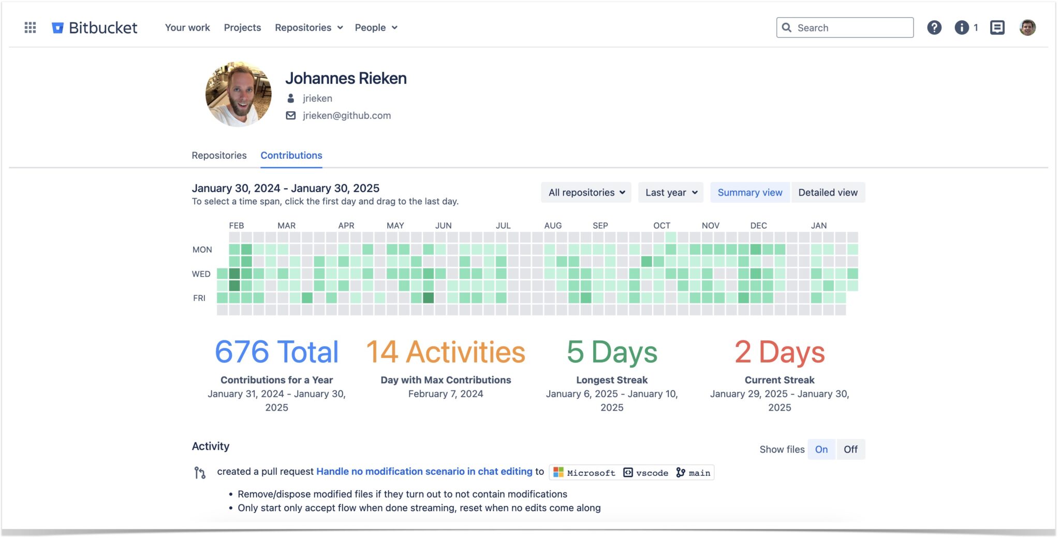Open the chat editing pull request link
The image size is (1060, 539).
[421, 471]
